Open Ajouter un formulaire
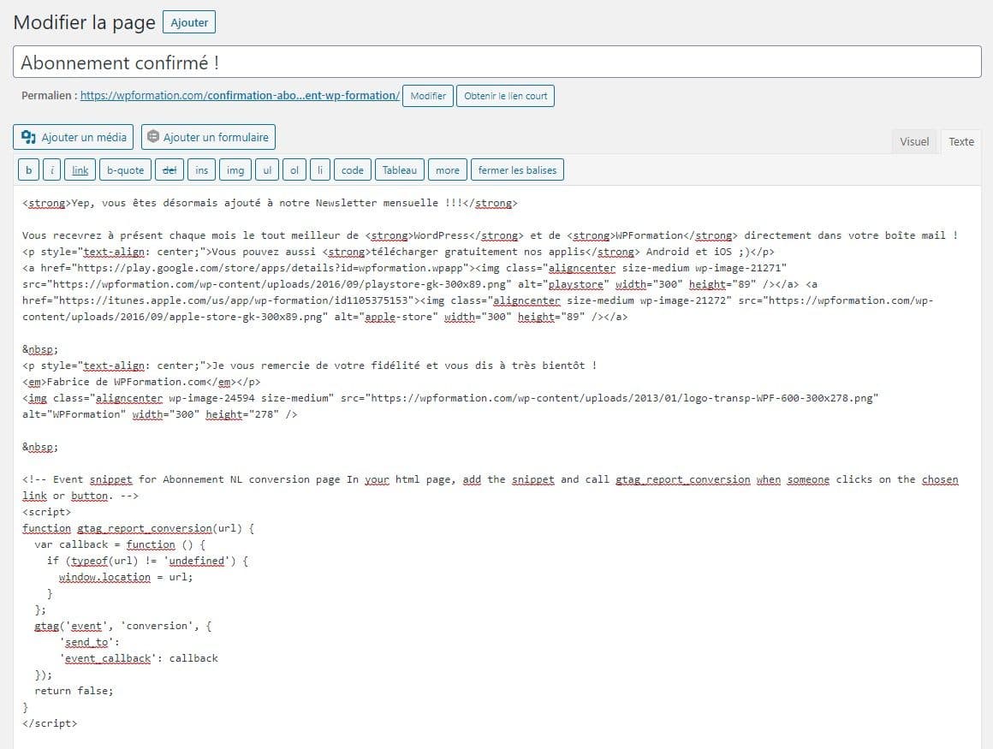Image resolution: width=993 pixels, height=749 pixels. click(208, 136)
